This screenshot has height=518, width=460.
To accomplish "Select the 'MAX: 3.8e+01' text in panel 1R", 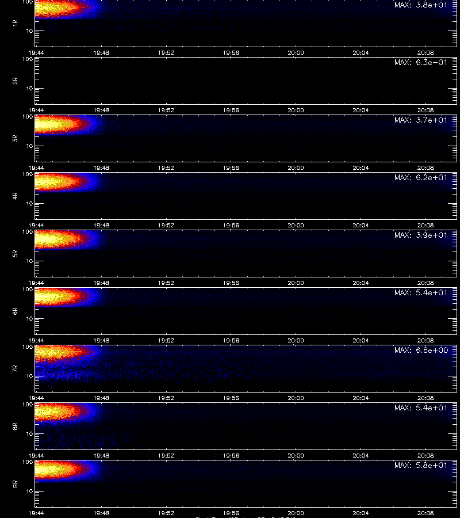I will pos(421,5).
